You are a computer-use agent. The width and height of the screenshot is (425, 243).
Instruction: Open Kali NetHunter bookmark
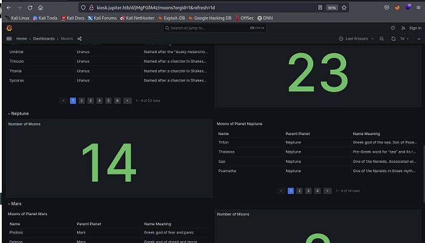137,18
